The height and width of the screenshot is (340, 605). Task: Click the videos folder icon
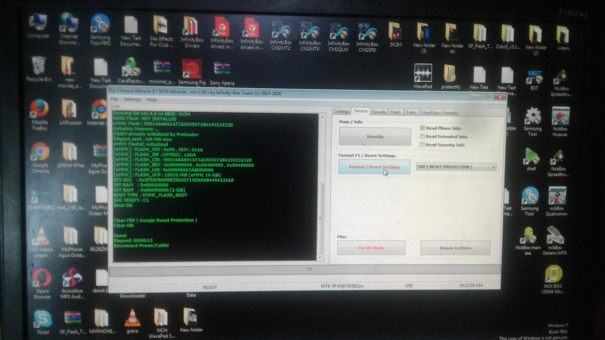click(x=563, y=38)
